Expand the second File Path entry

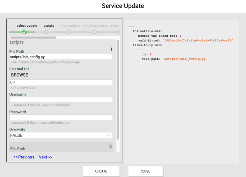60,147
